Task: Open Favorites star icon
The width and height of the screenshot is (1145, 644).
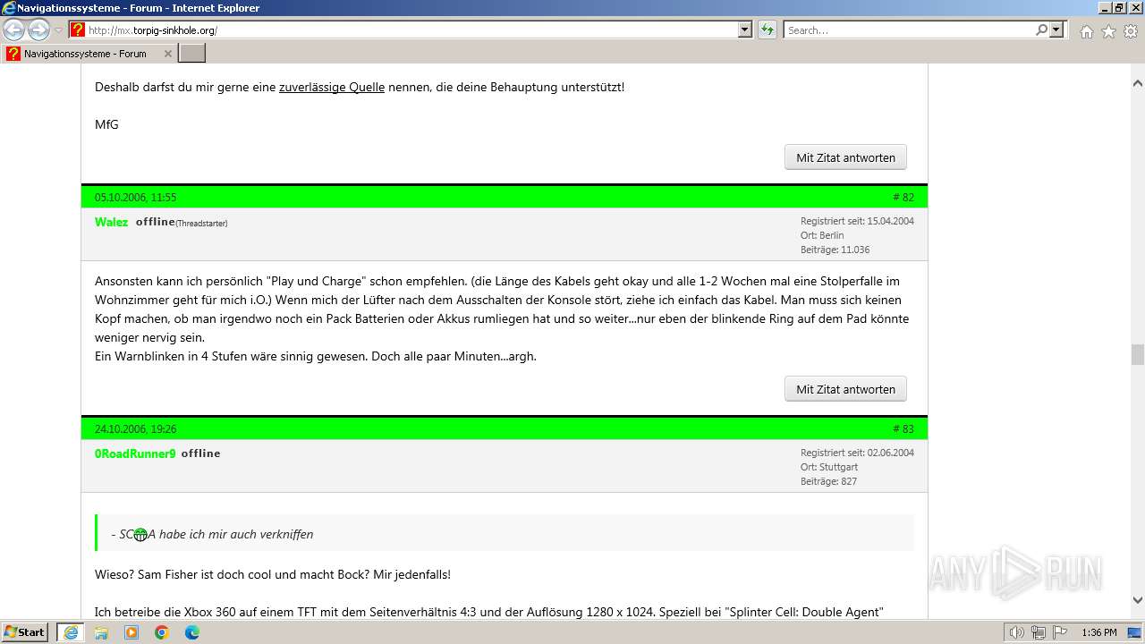Action: pos(1108,31)
